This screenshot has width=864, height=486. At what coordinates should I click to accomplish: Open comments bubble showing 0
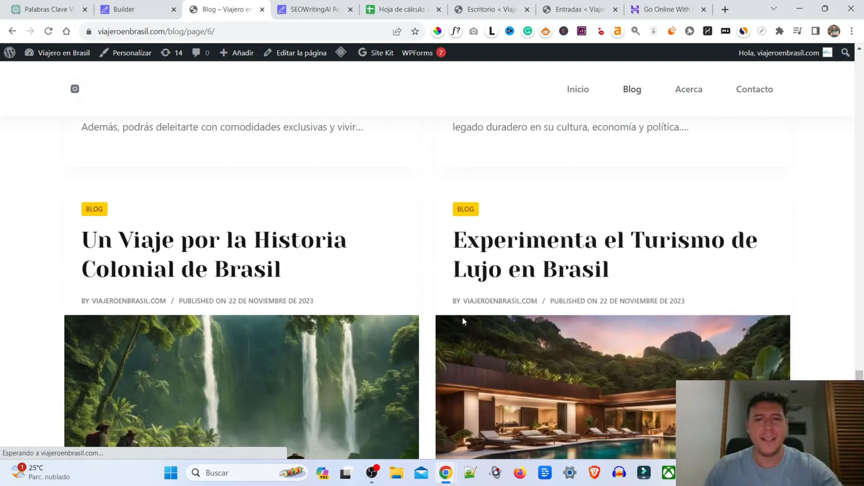tap(201, 52)
